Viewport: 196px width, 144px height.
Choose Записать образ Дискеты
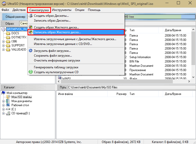76,21
